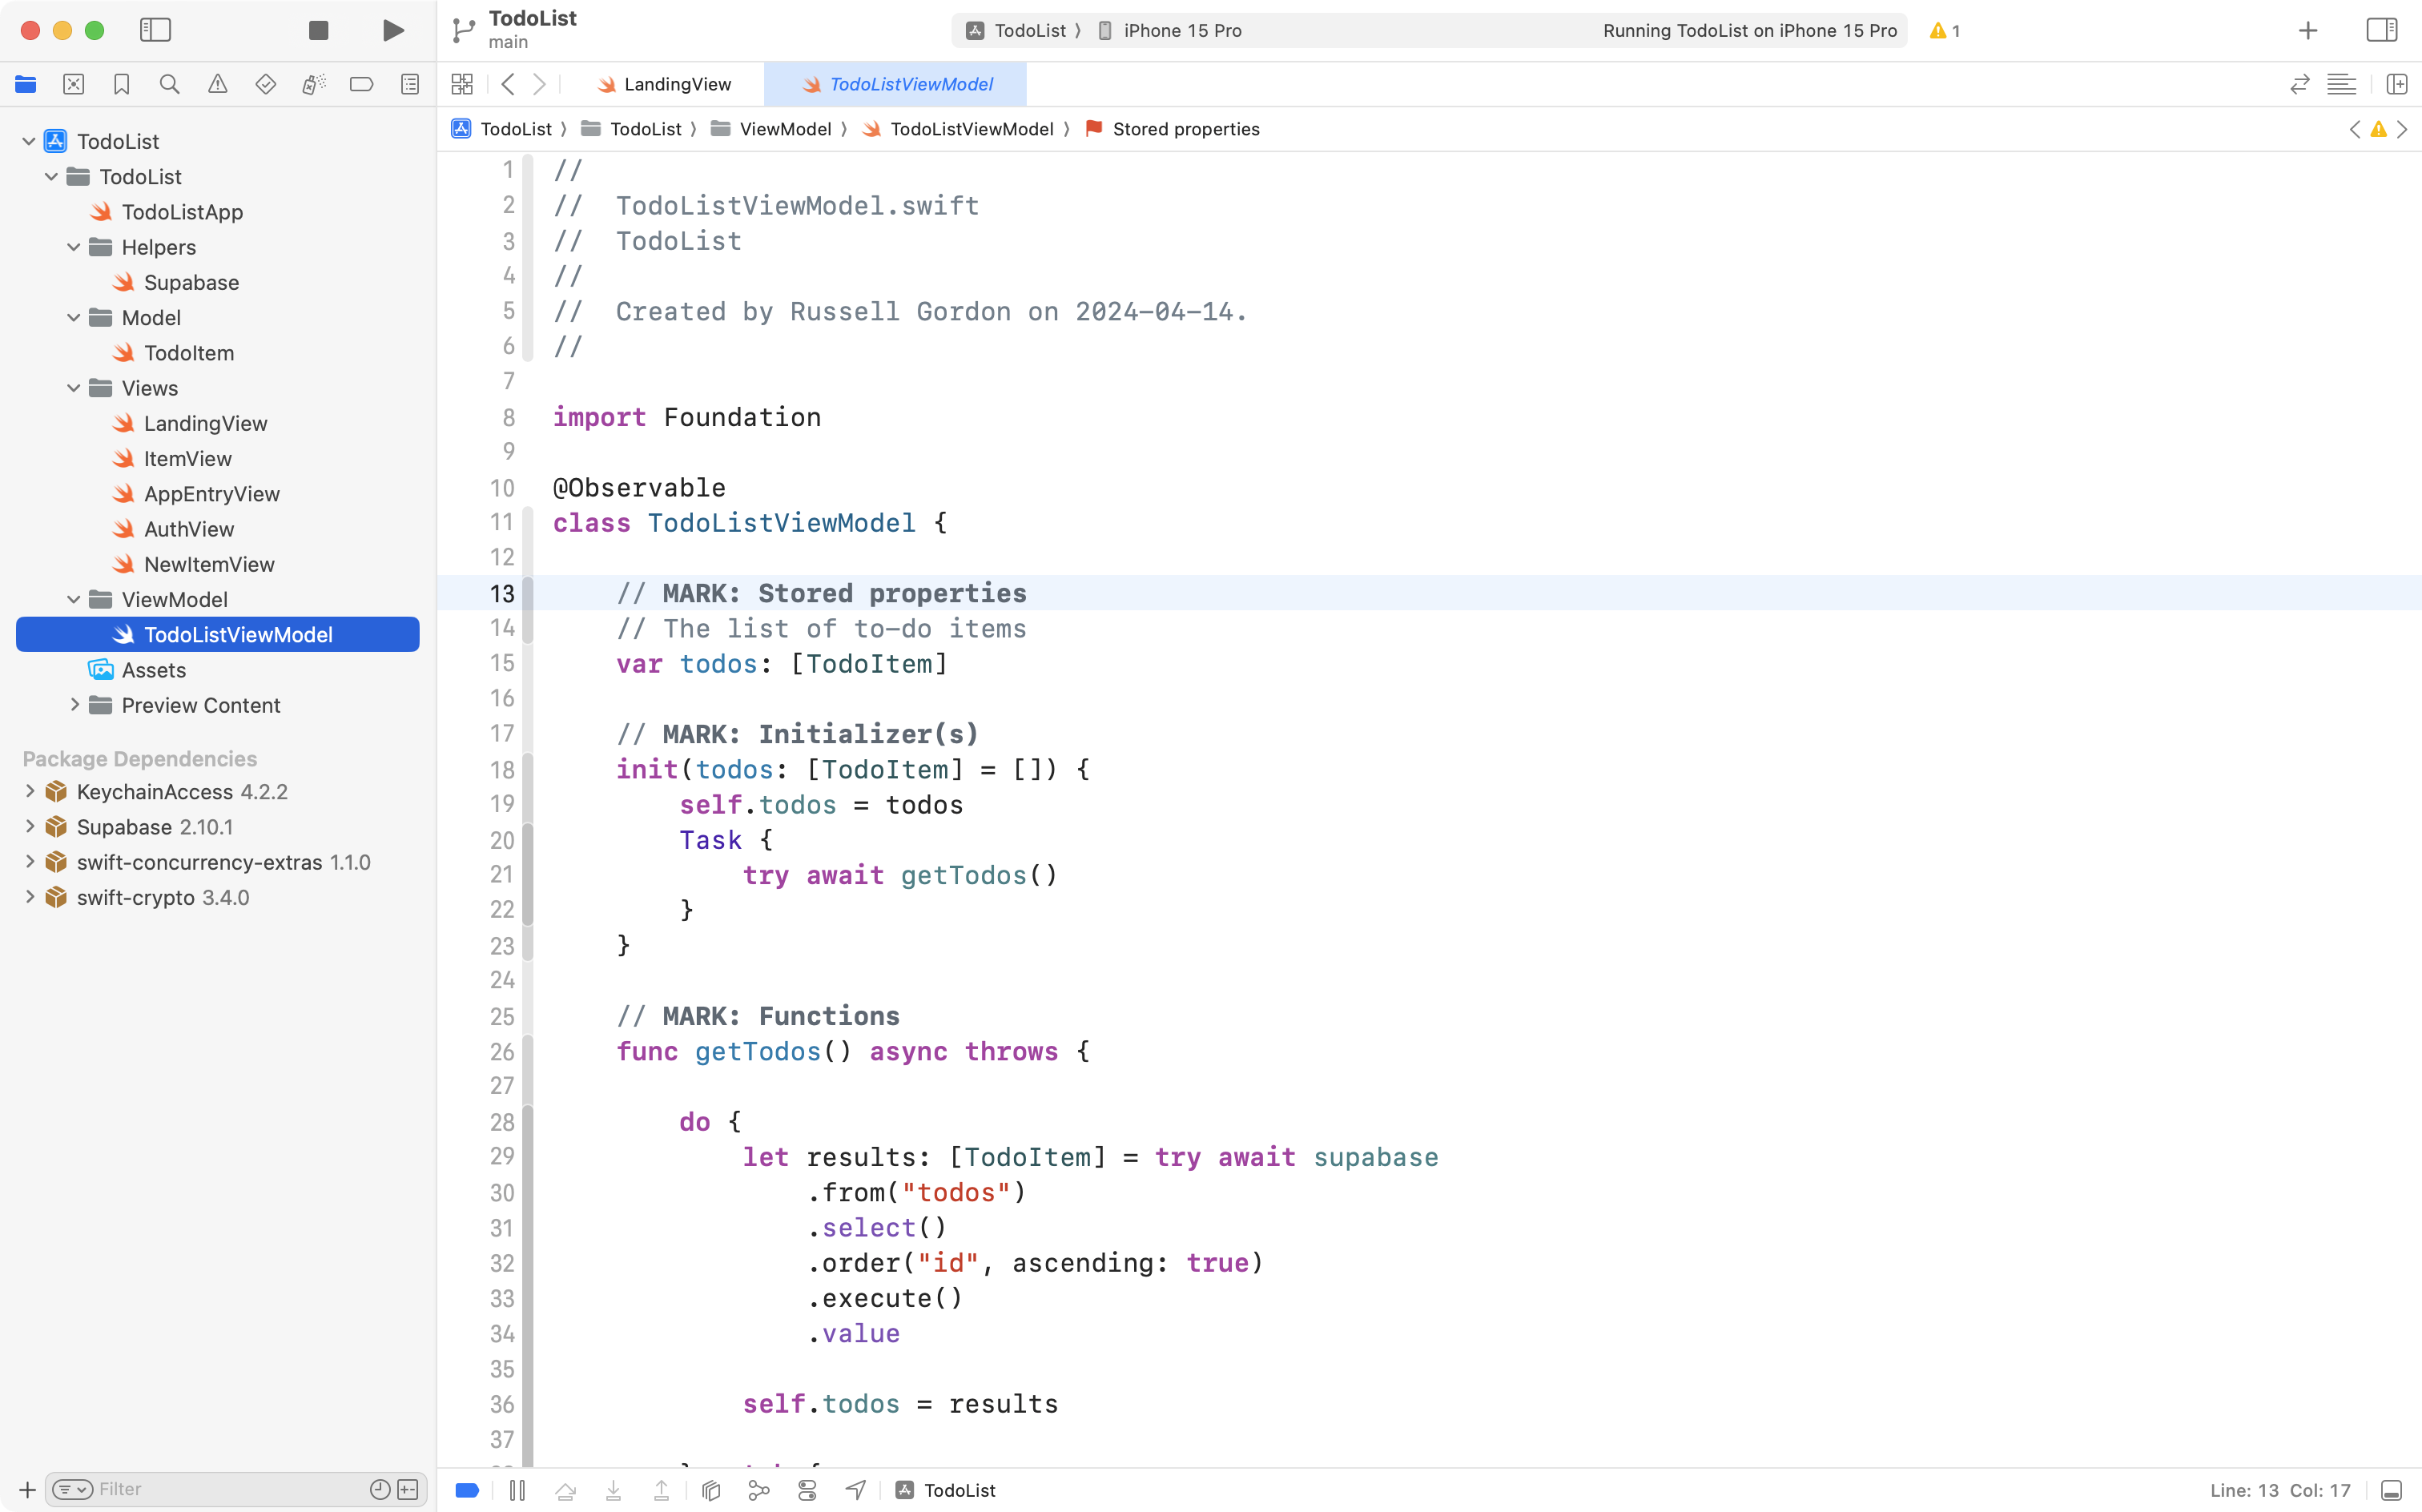Image resolution: width=2422 pixels, height=1512 pixels.
Task: Open Stored properties in the jump bar
Action: pos(1185,129)
